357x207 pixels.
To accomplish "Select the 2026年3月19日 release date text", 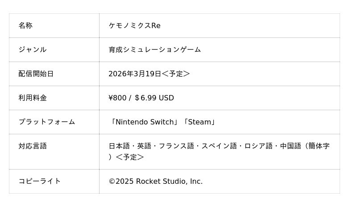I will coord(135,74).
